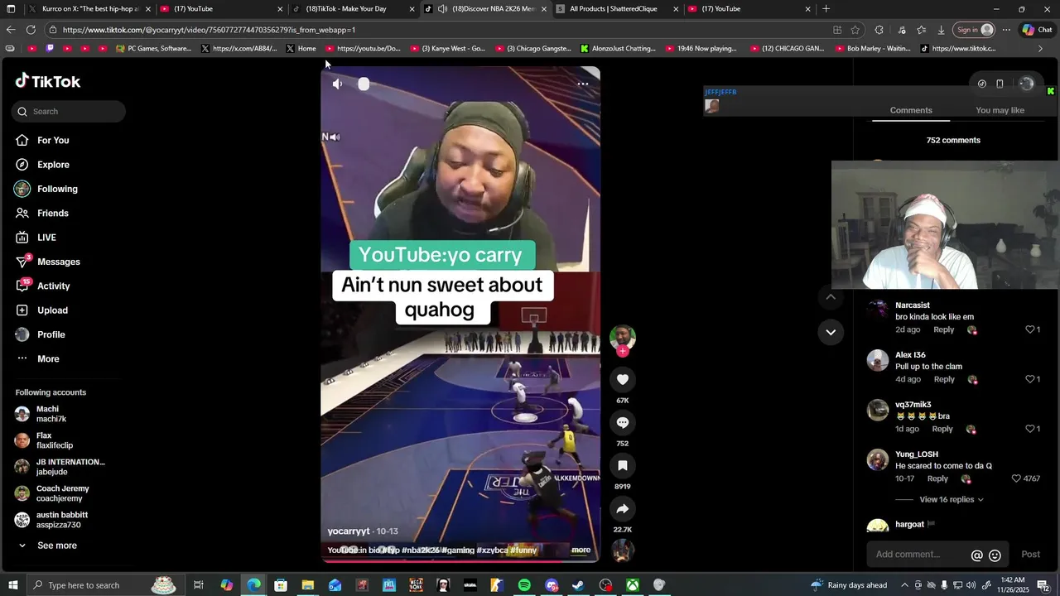Image resolution: width=1060 pixels, height=596 pixels.
Task: Insert a mention with the @ icon
Action: tap(976, 555)
